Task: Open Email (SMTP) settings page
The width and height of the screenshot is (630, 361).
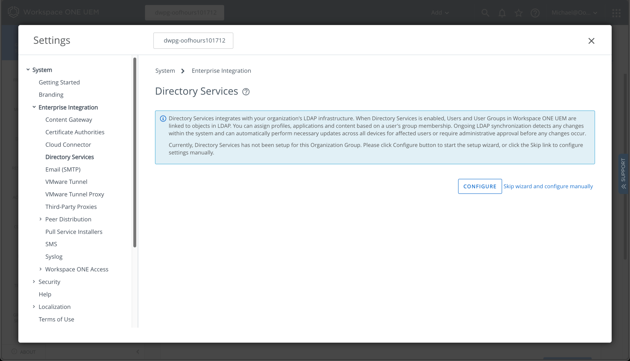Action: pos(63,169)
